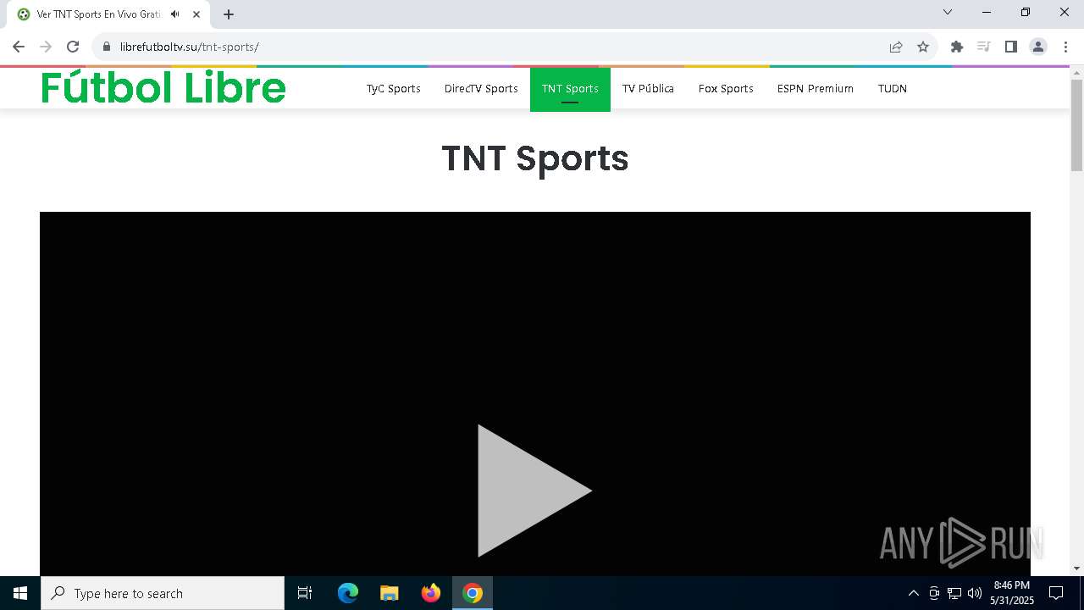Play the TNT Sports video stream

(534, 491)
